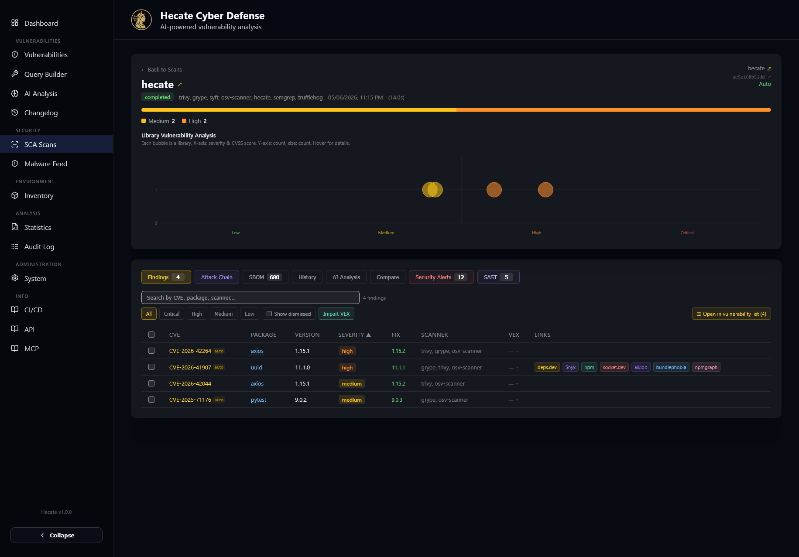
Task: Click the Audit Log list icon
Action: tap(15, 246)
